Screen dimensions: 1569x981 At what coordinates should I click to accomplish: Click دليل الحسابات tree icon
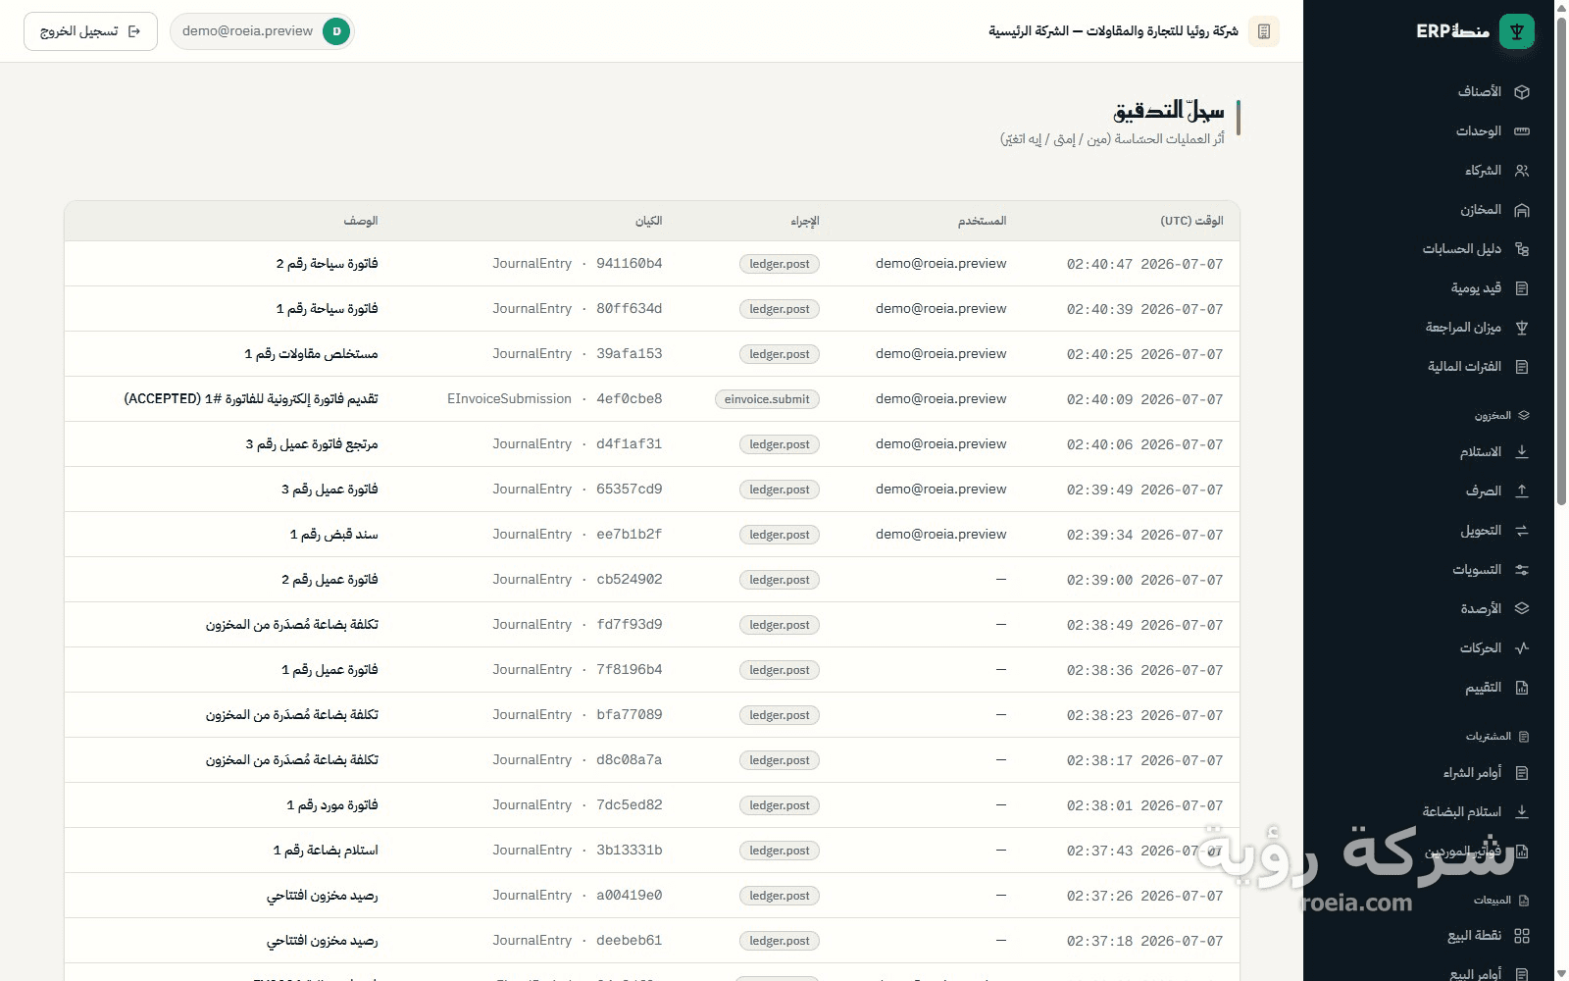(x=1522, y=249)
